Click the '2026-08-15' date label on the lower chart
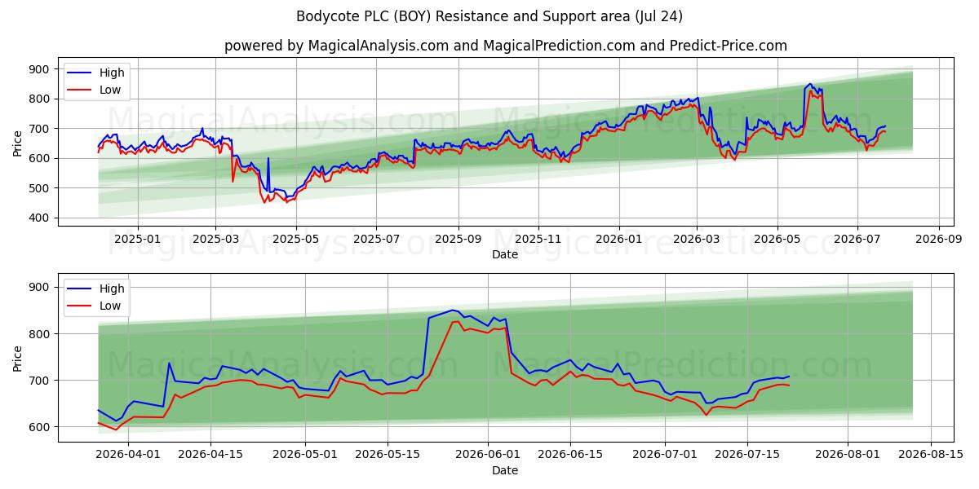Viewport: 979px width, 489px height. tap(929, 455)
